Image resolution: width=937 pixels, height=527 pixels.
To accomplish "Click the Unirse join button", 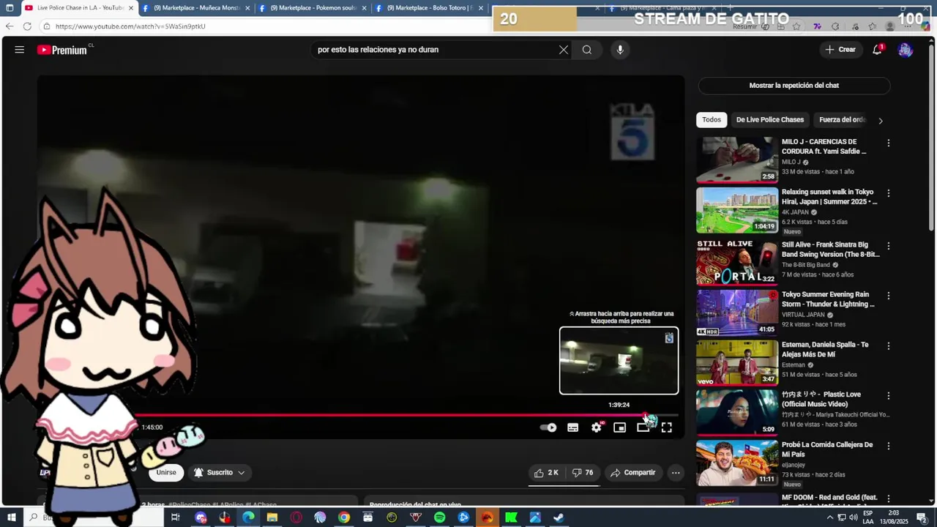I will [166, 473].
